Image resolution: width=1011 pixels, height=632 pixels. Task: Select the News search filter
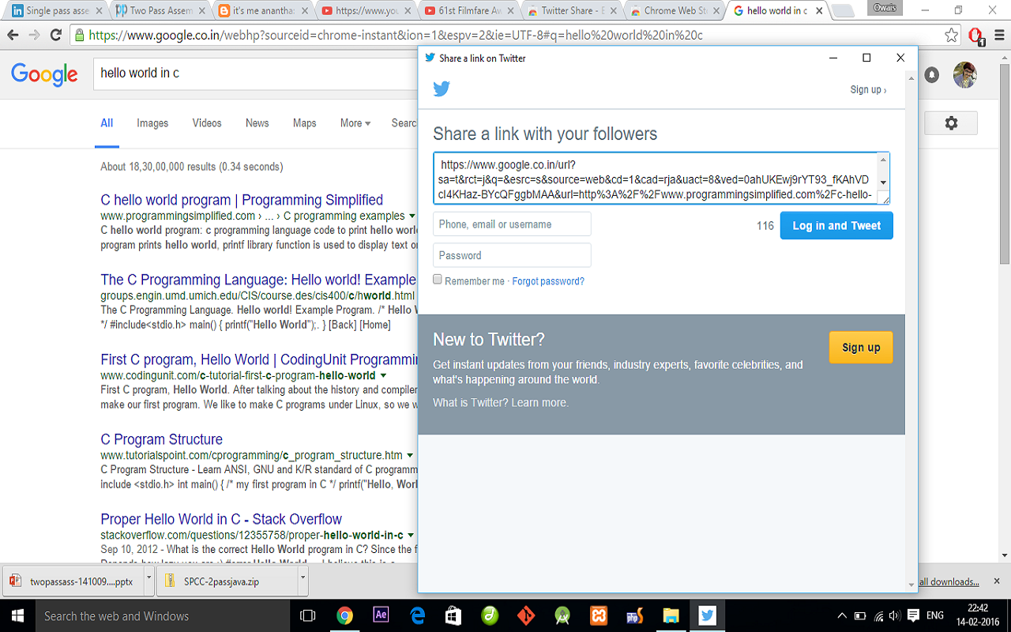(257, 123)
